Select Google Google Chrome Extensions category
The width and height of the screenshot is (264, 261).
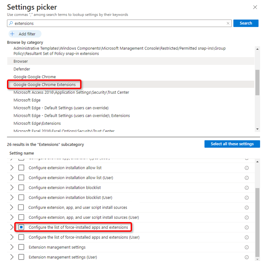tap(45, 85)
